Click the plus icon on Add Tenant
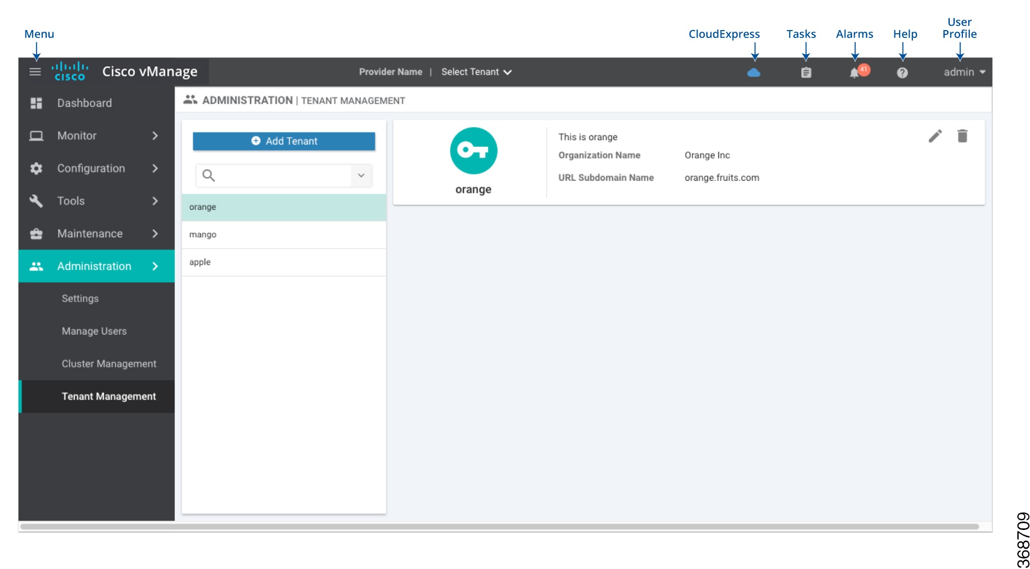The image size is (1030, 569). (x=256, y=141)
